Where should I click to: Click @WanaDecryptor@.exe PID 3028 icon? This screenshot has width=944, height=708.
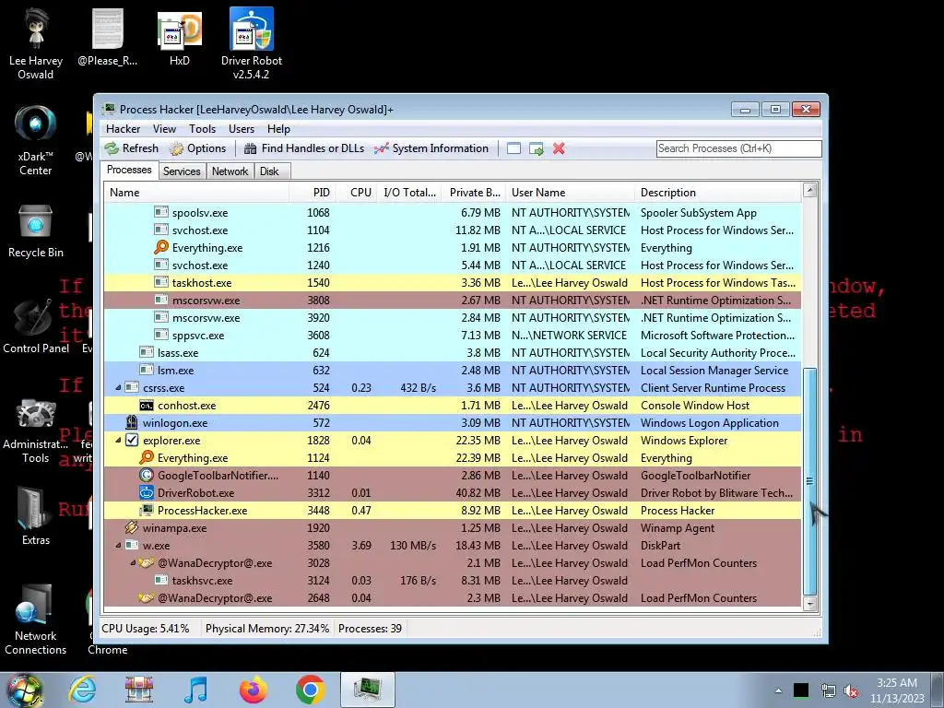pos(147,563)
